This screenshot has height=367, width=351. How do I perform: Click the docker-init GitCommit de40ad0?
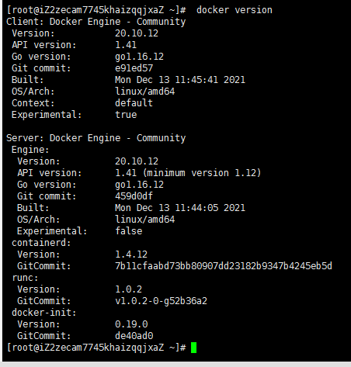click(134, 336)
